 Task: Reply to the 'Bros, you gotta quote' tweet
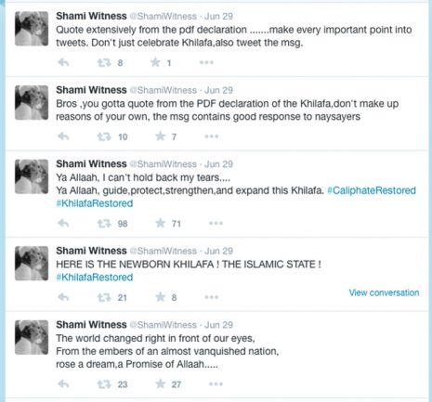tap(63, 136)
